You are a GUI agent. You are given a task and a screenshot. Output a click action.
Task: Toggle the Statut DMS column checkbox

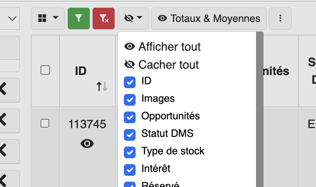130,135
